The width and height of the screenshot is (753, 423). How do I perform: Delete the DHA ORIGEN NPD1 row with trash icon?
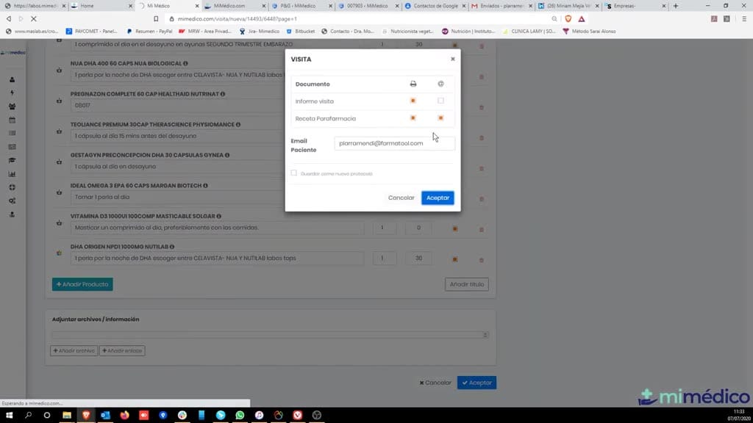point(481,260)
